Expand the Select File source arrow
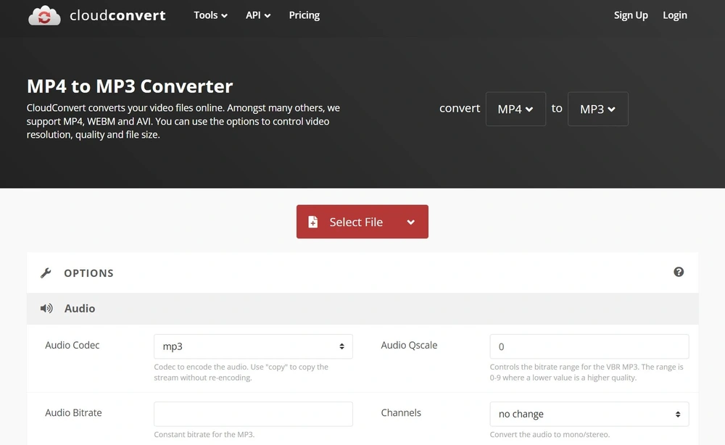Image resolution: width=725 pixels, height=445 pixels. pyautogui.click(x=410, y=222)
